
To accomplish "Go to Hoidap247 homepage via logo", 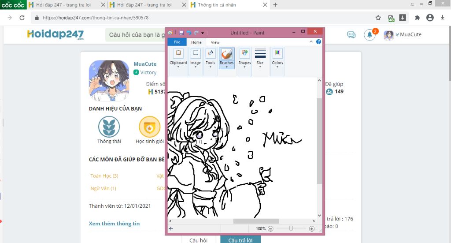I will 55,34.
